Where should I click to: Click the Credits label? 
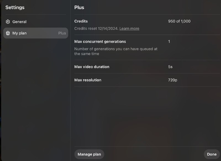[x=81, y=21]
